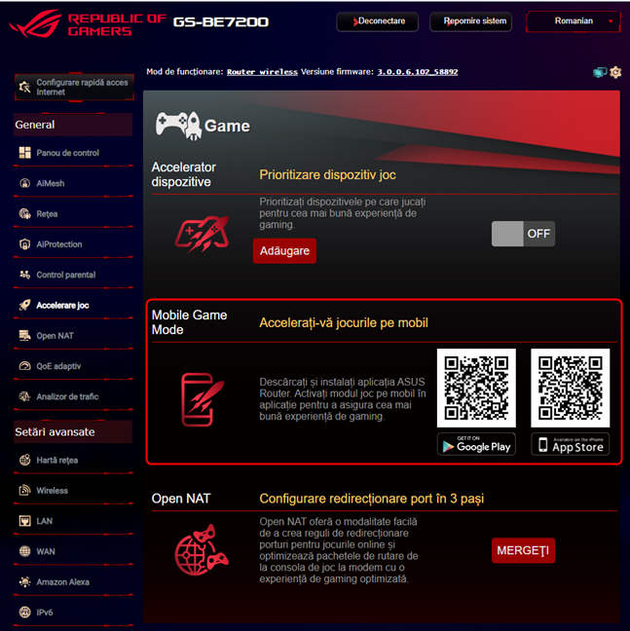
Task: Click the orange settings gear icon
Action: click(x=615, y=72)
